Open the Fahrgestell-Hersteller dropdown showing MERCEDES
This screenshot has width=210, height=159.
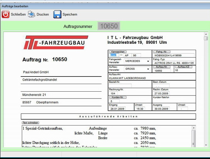coord(137,61)
